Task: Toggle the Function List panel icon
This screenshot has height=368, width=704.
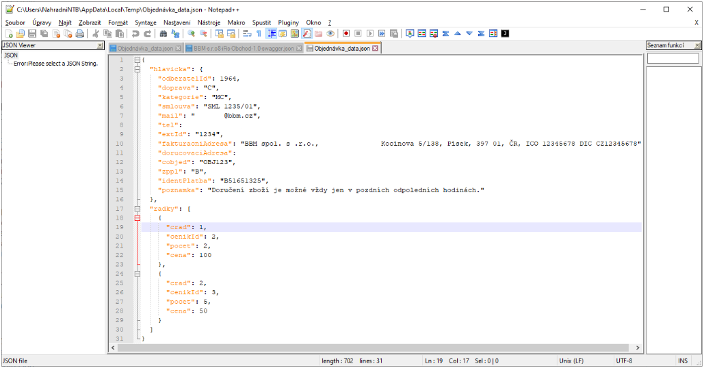Action: pyautogui.click(x=307, y=34)
